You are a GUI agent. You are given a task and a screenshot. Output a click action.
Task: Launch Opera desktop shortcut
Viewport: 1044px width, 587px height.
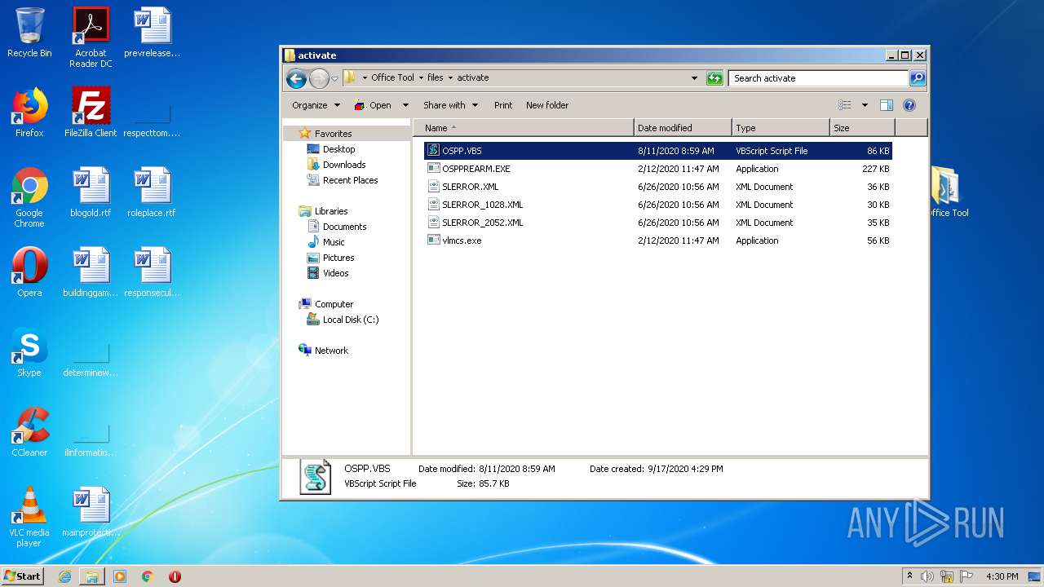coord(29,272)
